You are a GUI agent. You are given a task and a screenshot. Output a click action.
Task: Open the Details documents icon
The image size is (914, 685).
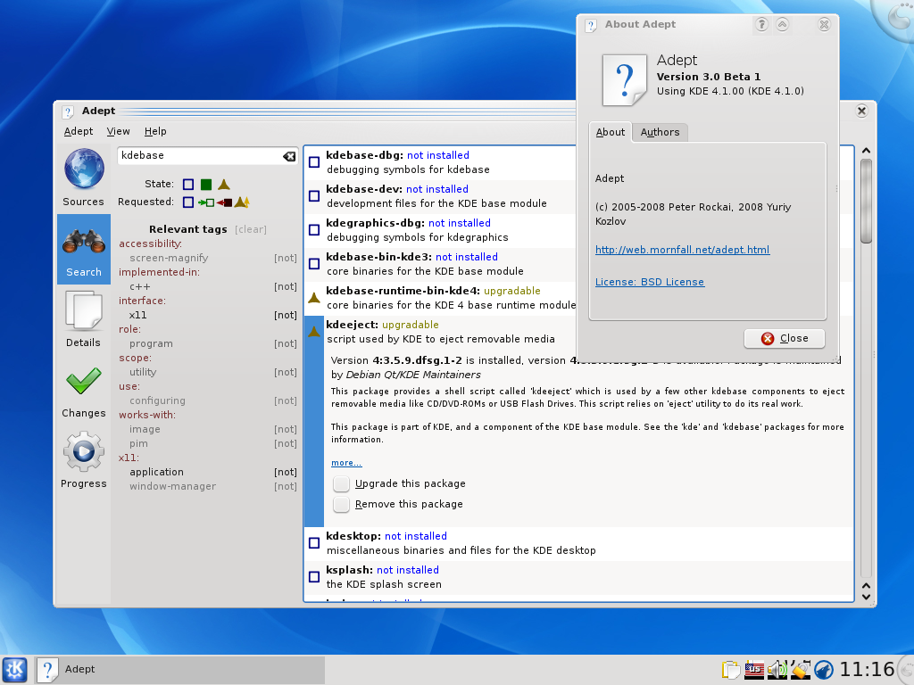(x=84, y=310)
